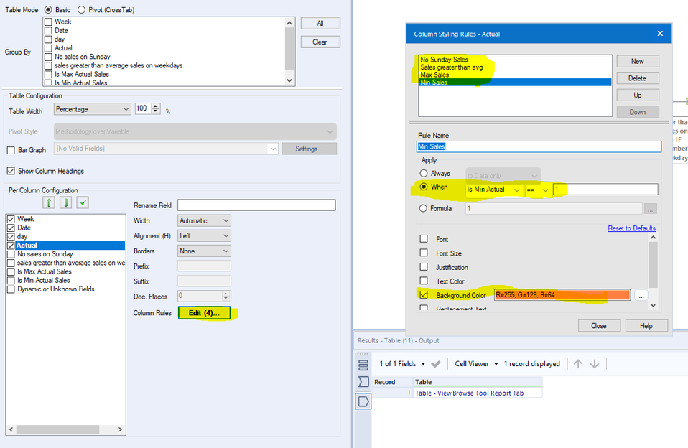Select Basic table mode
The image size is (688, 448).
click(x=48, y=9)
